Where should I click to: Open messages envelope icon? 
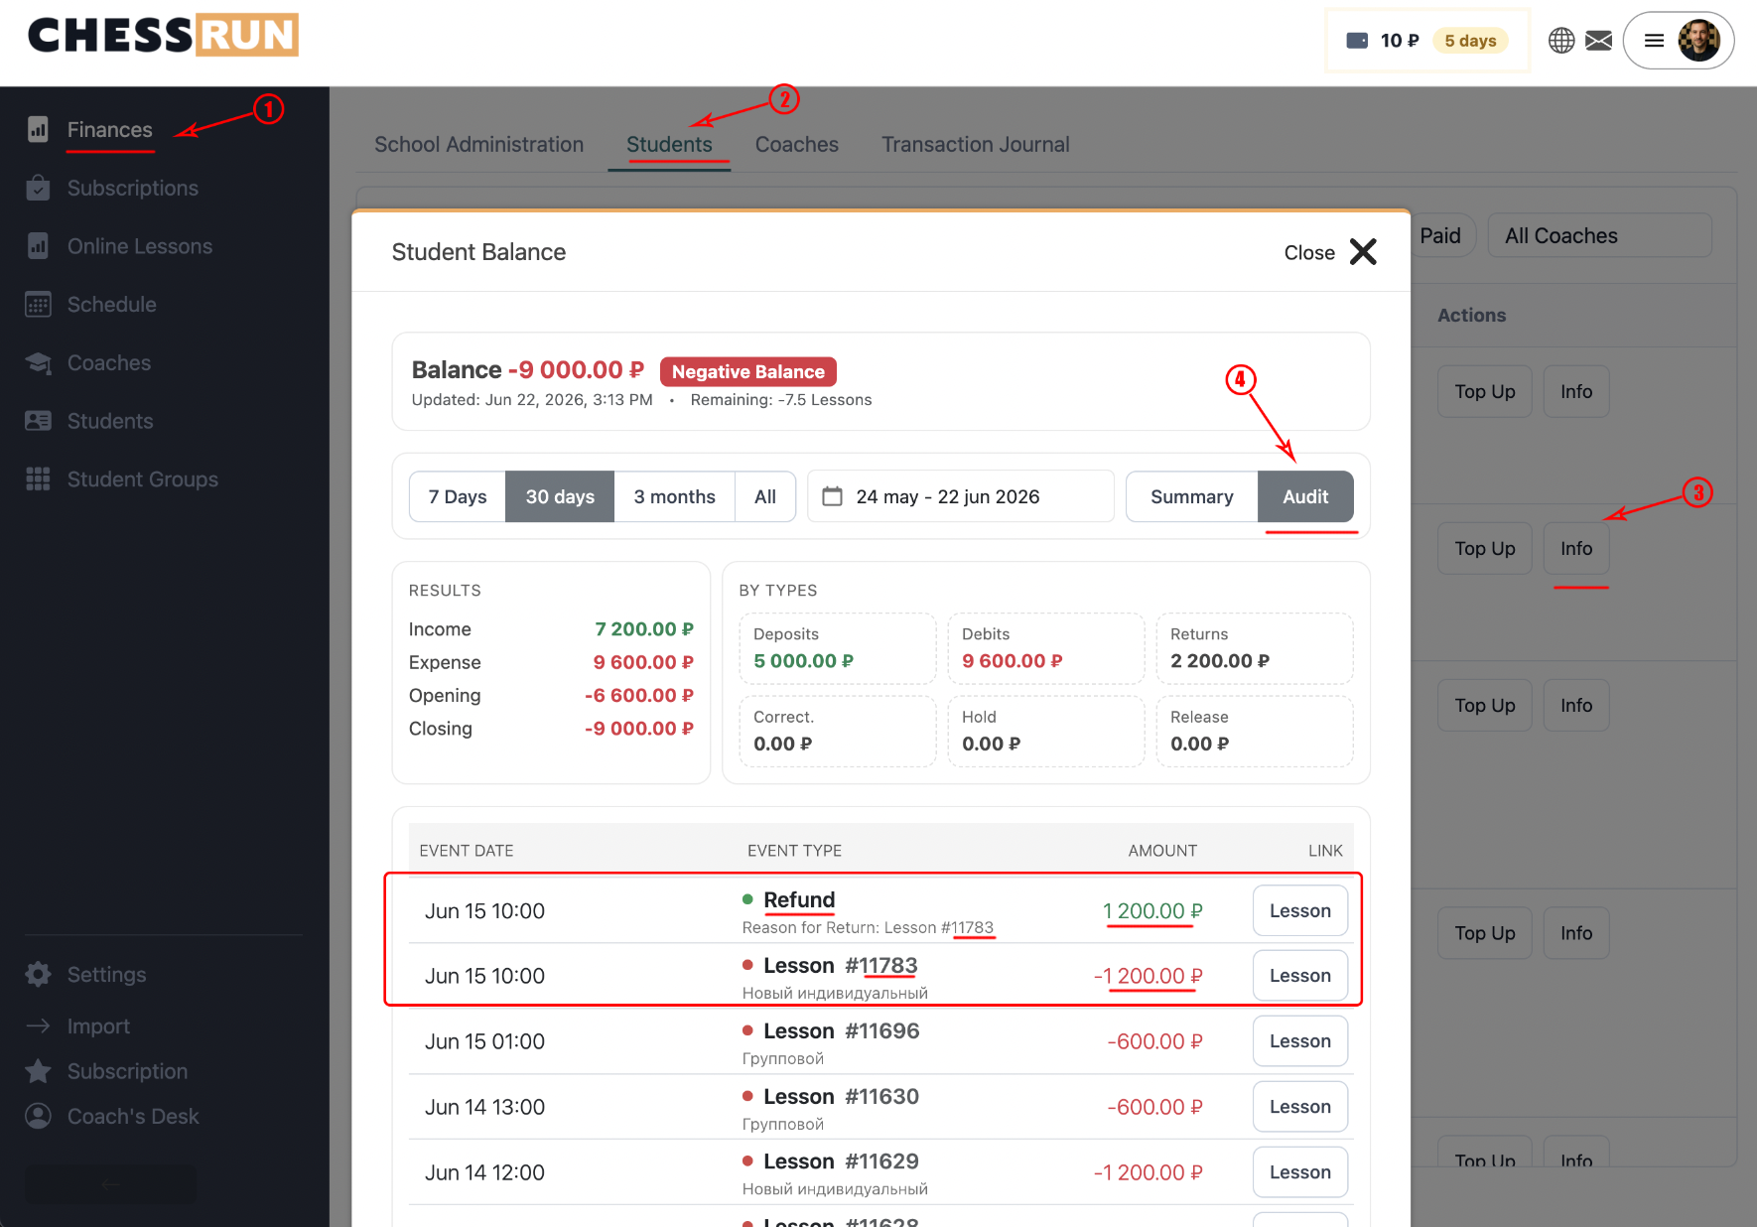coord(1598,41)
